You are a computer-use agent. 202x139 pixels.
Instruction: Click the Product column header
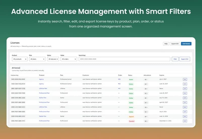click(42, 75)
